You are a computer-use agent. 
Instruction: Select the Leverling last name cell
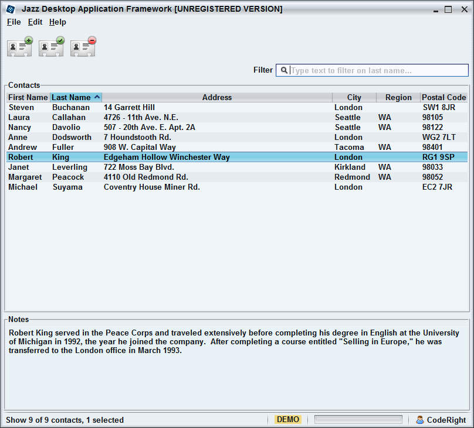click(x=70, y=167)
